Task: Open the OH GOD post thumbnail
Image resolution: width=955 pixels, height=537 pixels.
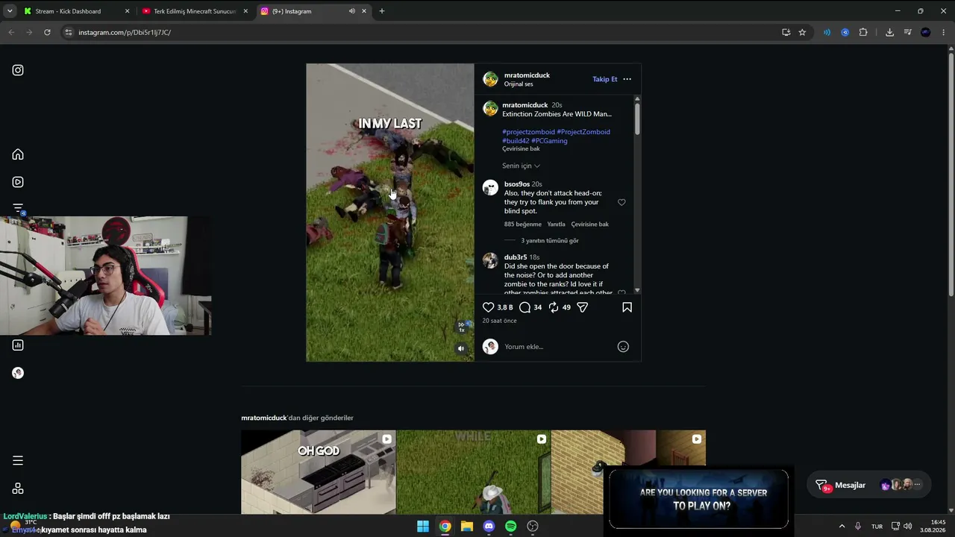Action: (319, 472)
